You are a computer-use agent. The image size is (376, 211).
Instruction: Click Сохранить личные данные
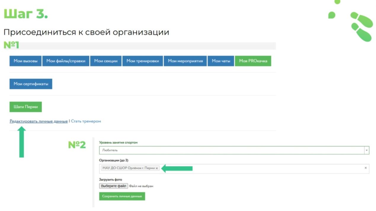coord(122,196)
